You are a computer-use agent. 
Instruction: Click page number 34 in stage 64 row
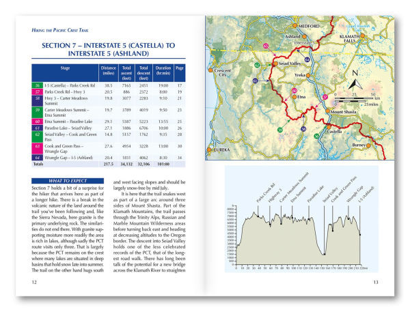tap(180, 158)
